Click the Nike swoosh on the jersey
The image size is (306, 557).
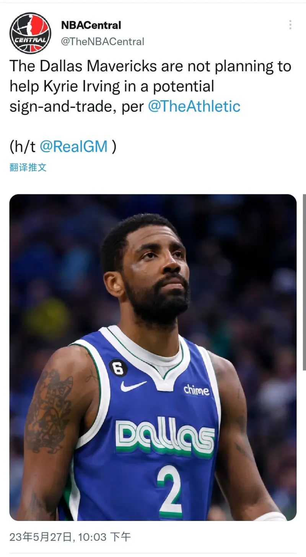133,385
